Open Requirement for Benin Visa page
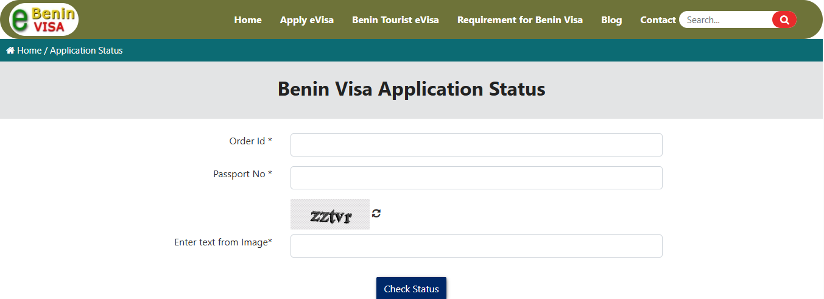 pos(520,20)
